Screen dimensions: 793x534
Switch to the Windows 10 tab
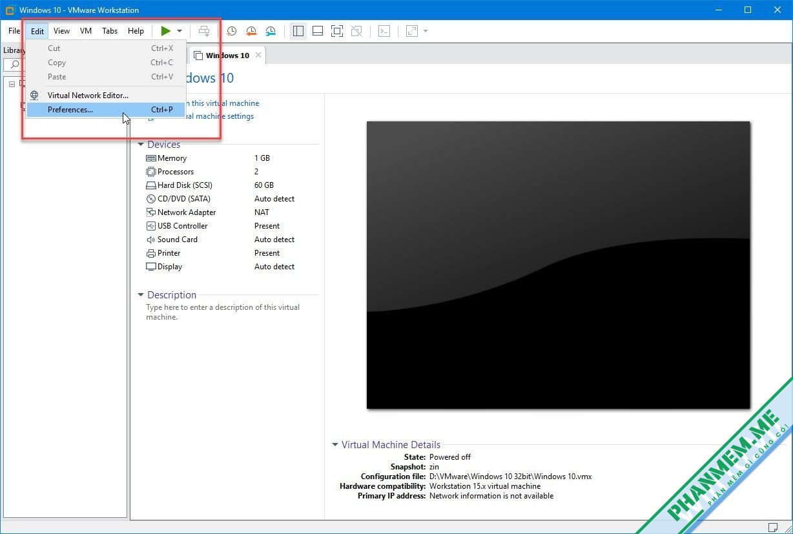pos(227,56)
